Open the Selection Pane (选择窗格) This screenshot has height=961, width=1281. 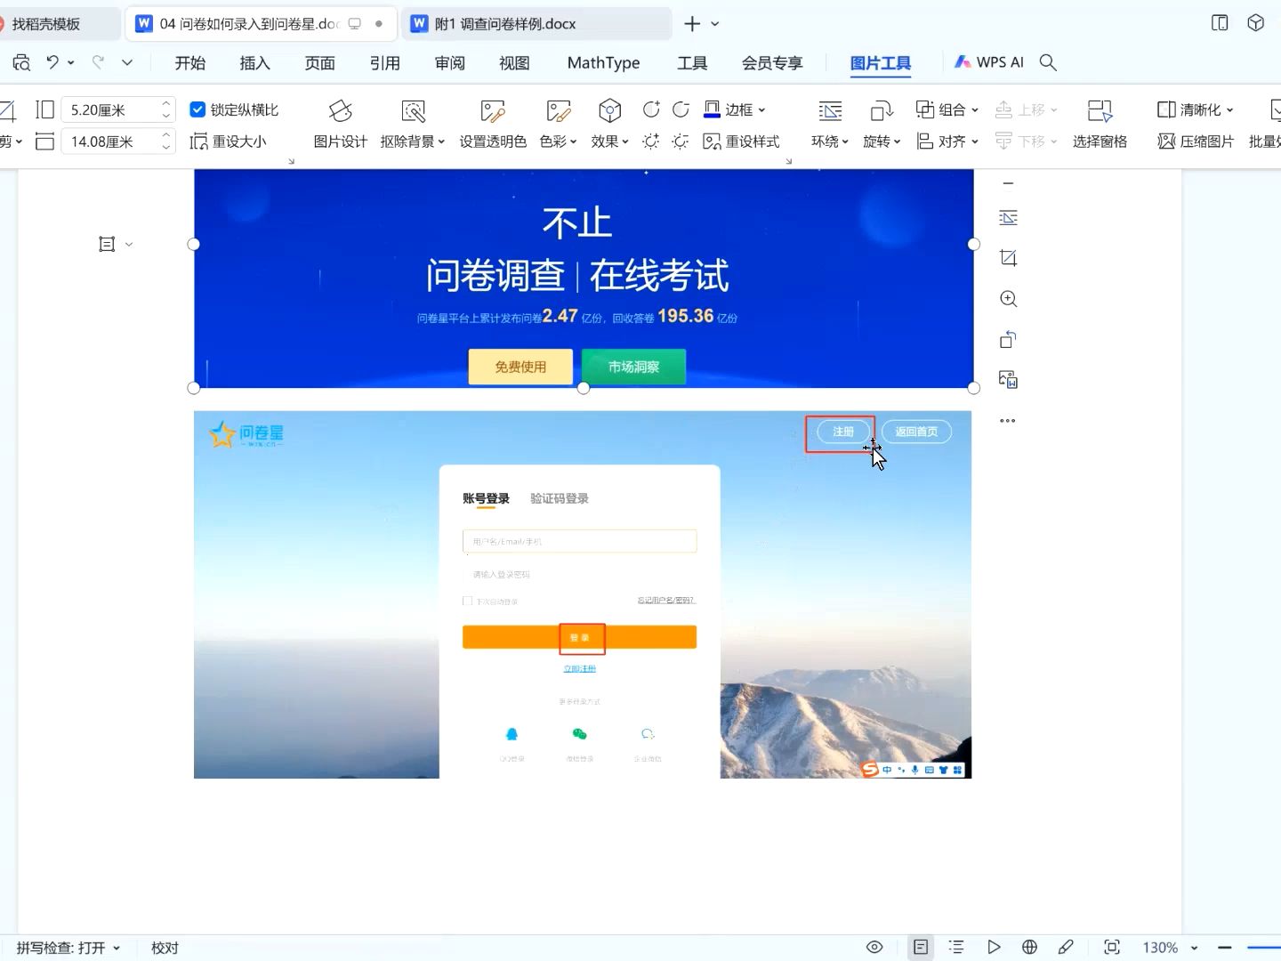[1100, 125]
